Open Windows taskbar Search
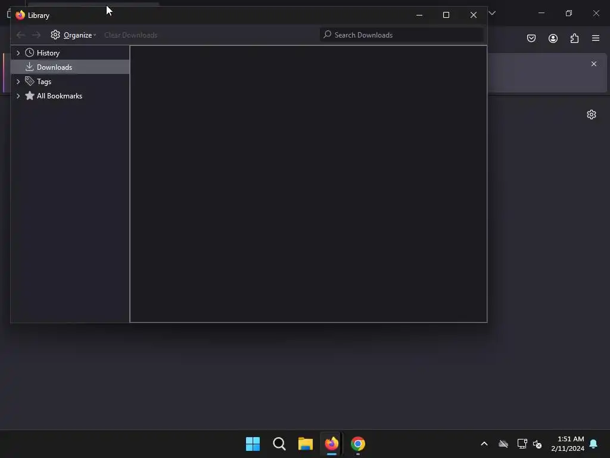 tap(279, 444)
